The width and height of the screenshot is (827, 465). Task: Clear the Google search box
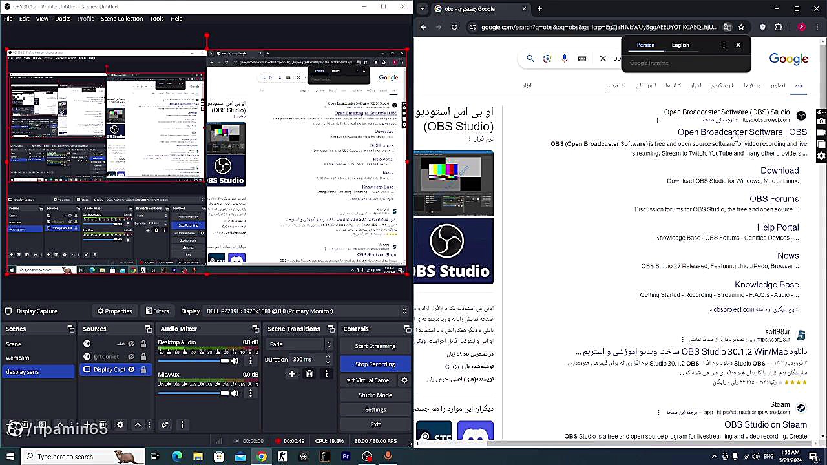[x=603, y=58]
